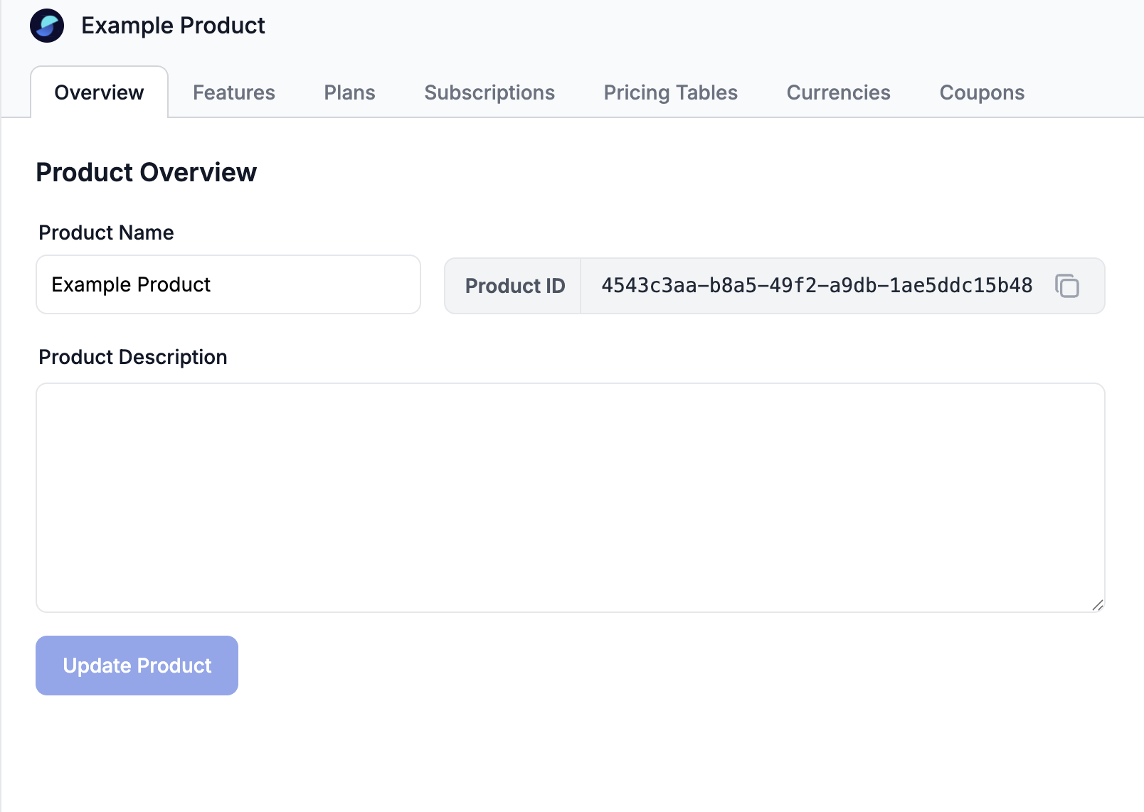Switch to the Overview tab

[99, 92]
